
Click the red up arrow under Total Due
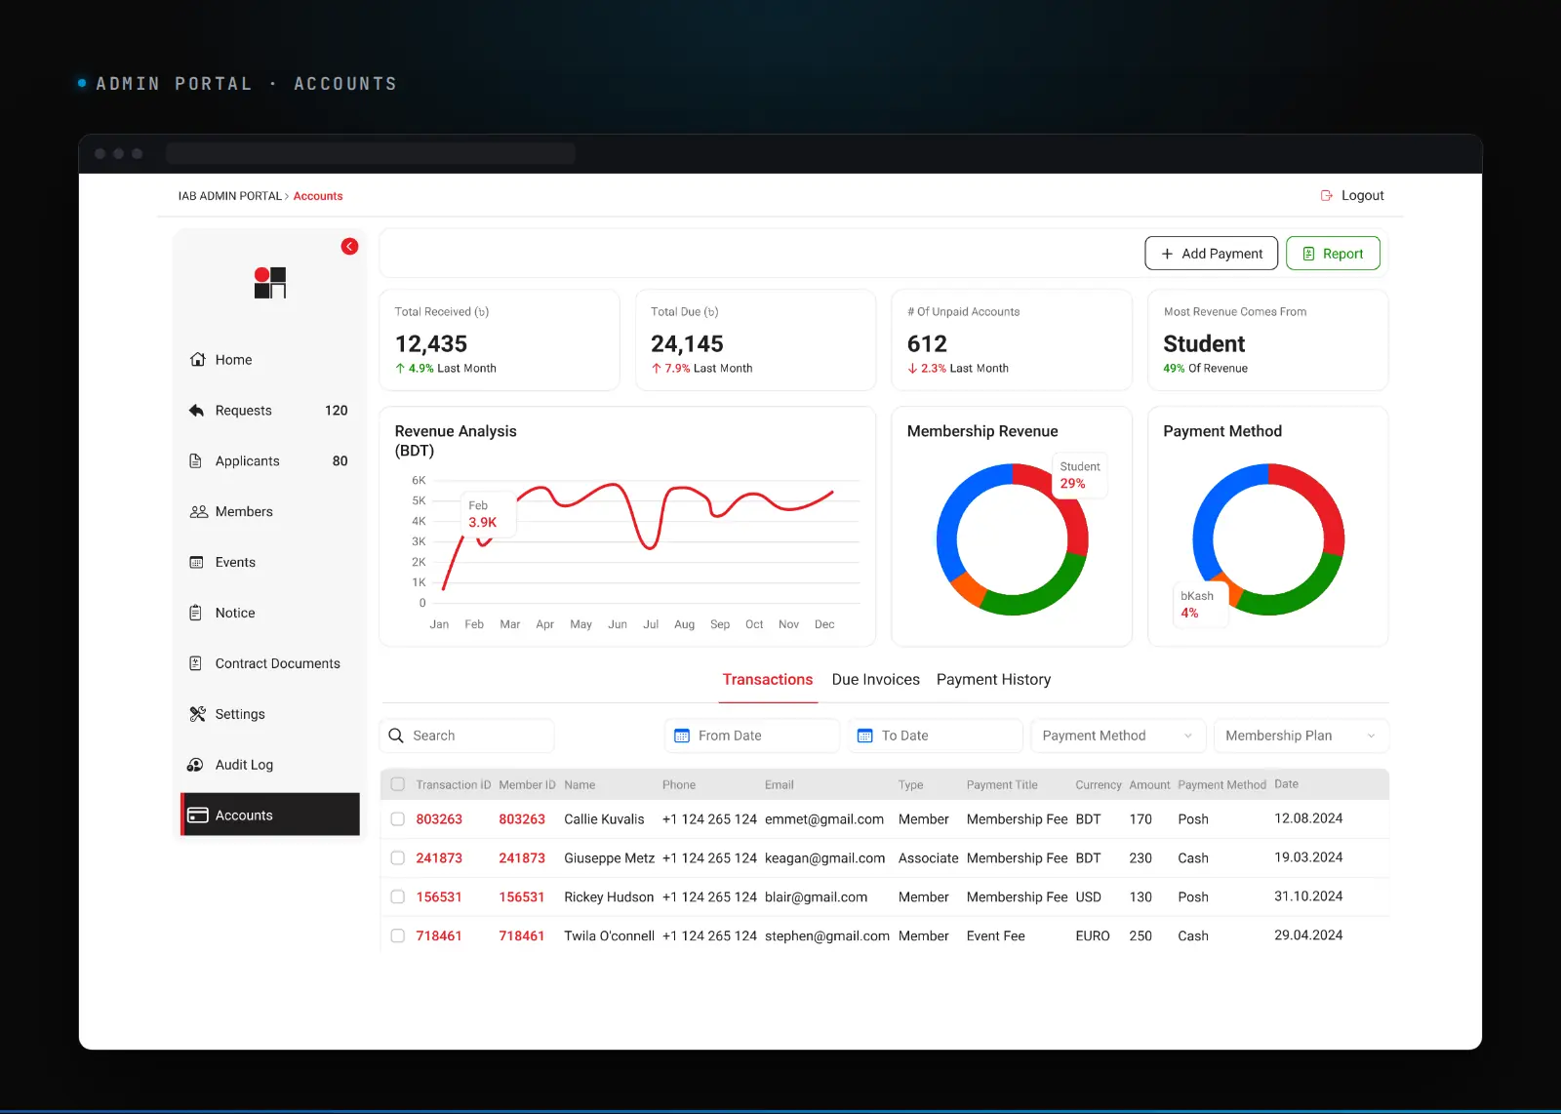click(657, 369)
